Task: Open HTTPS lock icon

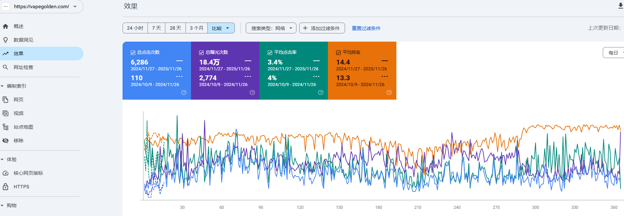Action: pos(5,187)
